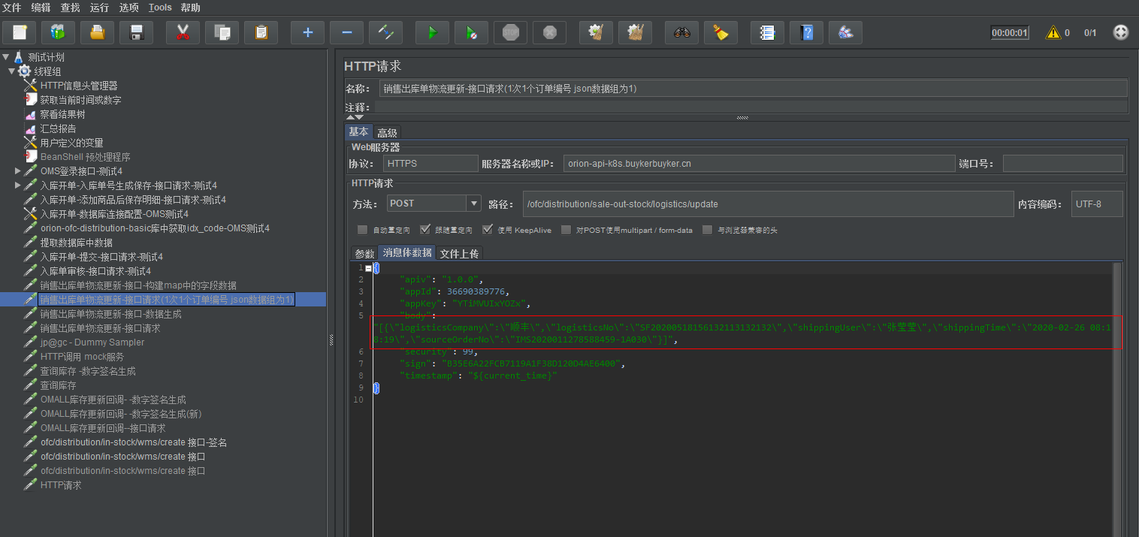Select 汇总报告 in the tree
The image size is (1139, 537).
click(x=58, y=128)
